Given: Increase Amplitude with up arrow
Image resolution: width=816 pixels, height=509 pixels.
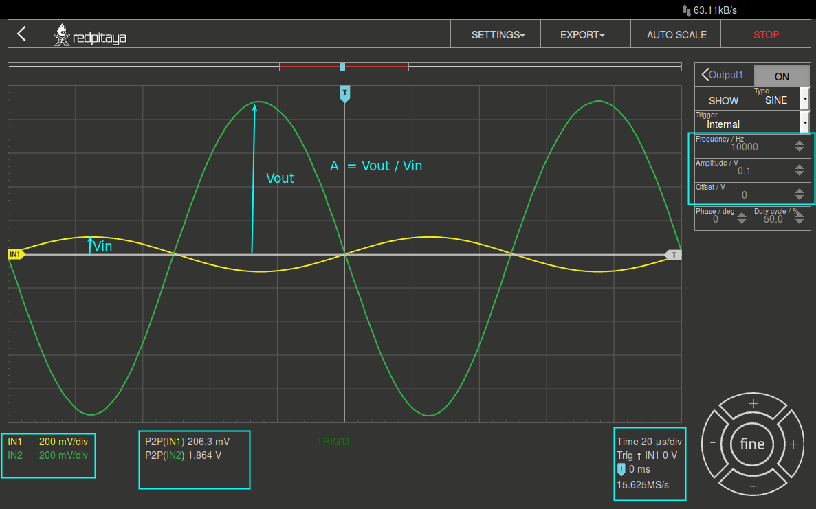Looking at the screenshot, I should click(800, 166).
